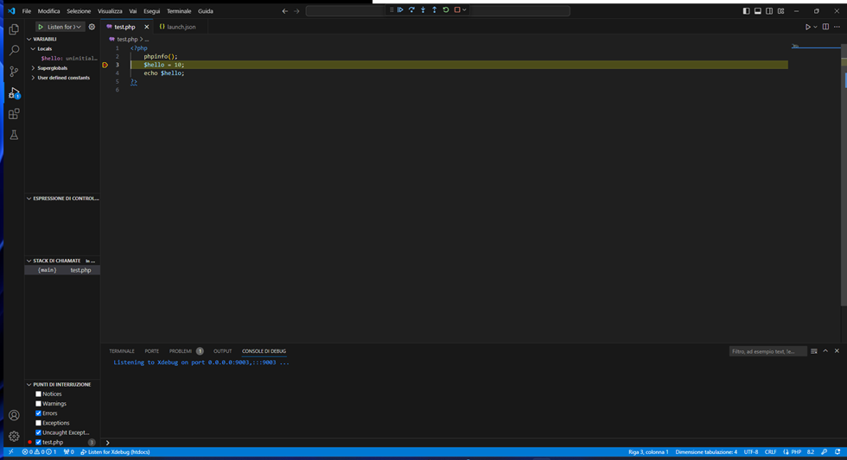Open the Modifica menu
Screen dimensions: 847x460
48,10
